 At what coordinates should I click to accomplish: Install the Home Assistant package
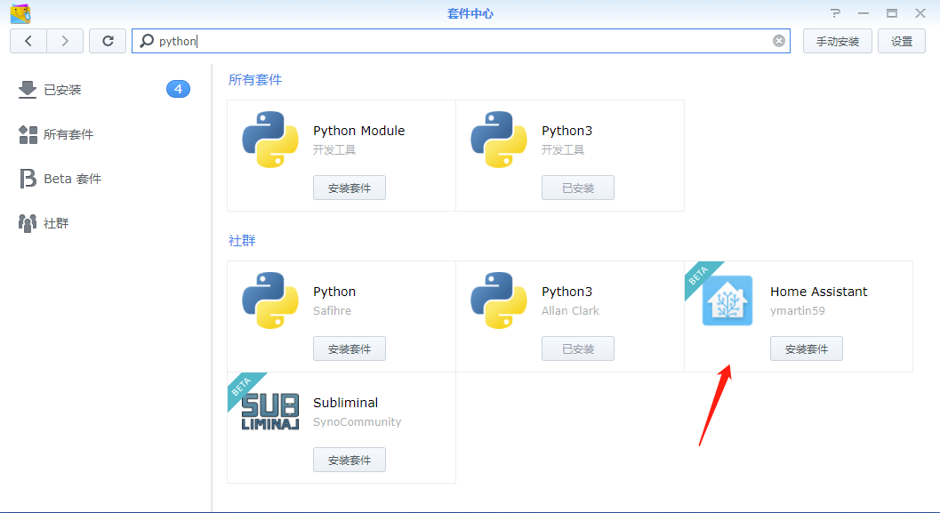coord(807,349)
